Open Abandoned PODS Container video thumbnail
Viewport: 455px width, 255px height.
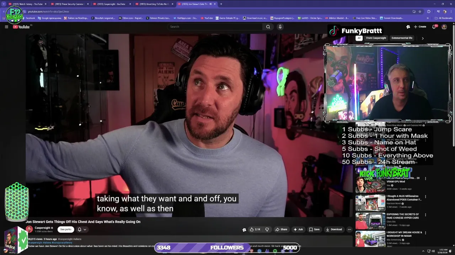pyautogui.click(x=370, y=203)
